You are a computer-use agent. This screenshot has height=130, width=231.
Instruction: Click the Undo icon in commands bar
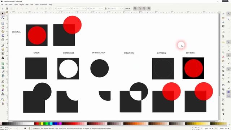coord(223,43)
